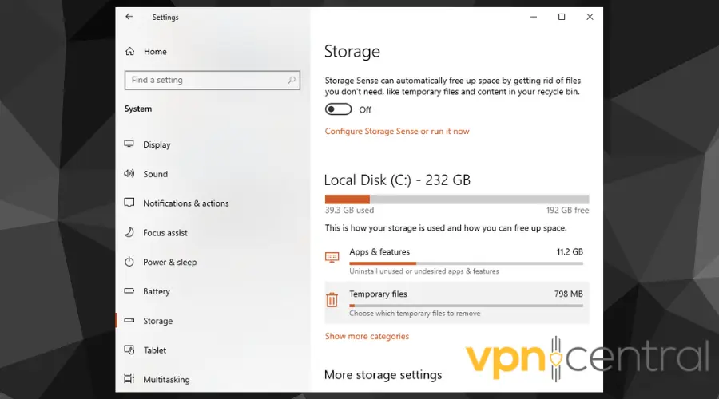Click Show more categories link
This screenshot has height=399, width=719.
point(367,337)
